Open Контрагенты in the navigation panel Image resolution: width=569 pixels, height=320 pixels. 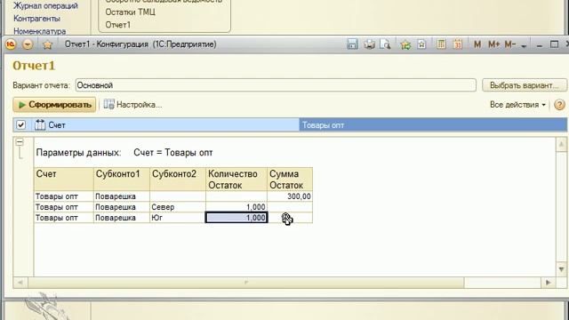click(36, 19)
